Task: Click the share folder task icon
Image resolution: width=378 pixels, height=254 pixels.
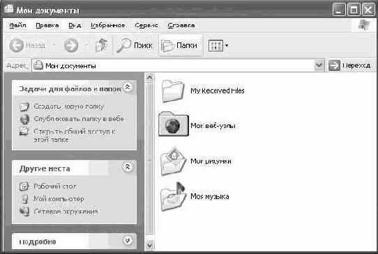Action: [24, 132]
